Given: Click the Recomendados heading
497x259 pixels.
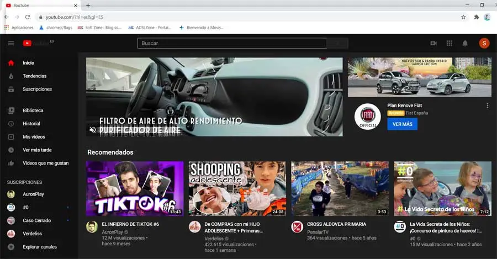Looking at the screenshot, I should point(110,152).
